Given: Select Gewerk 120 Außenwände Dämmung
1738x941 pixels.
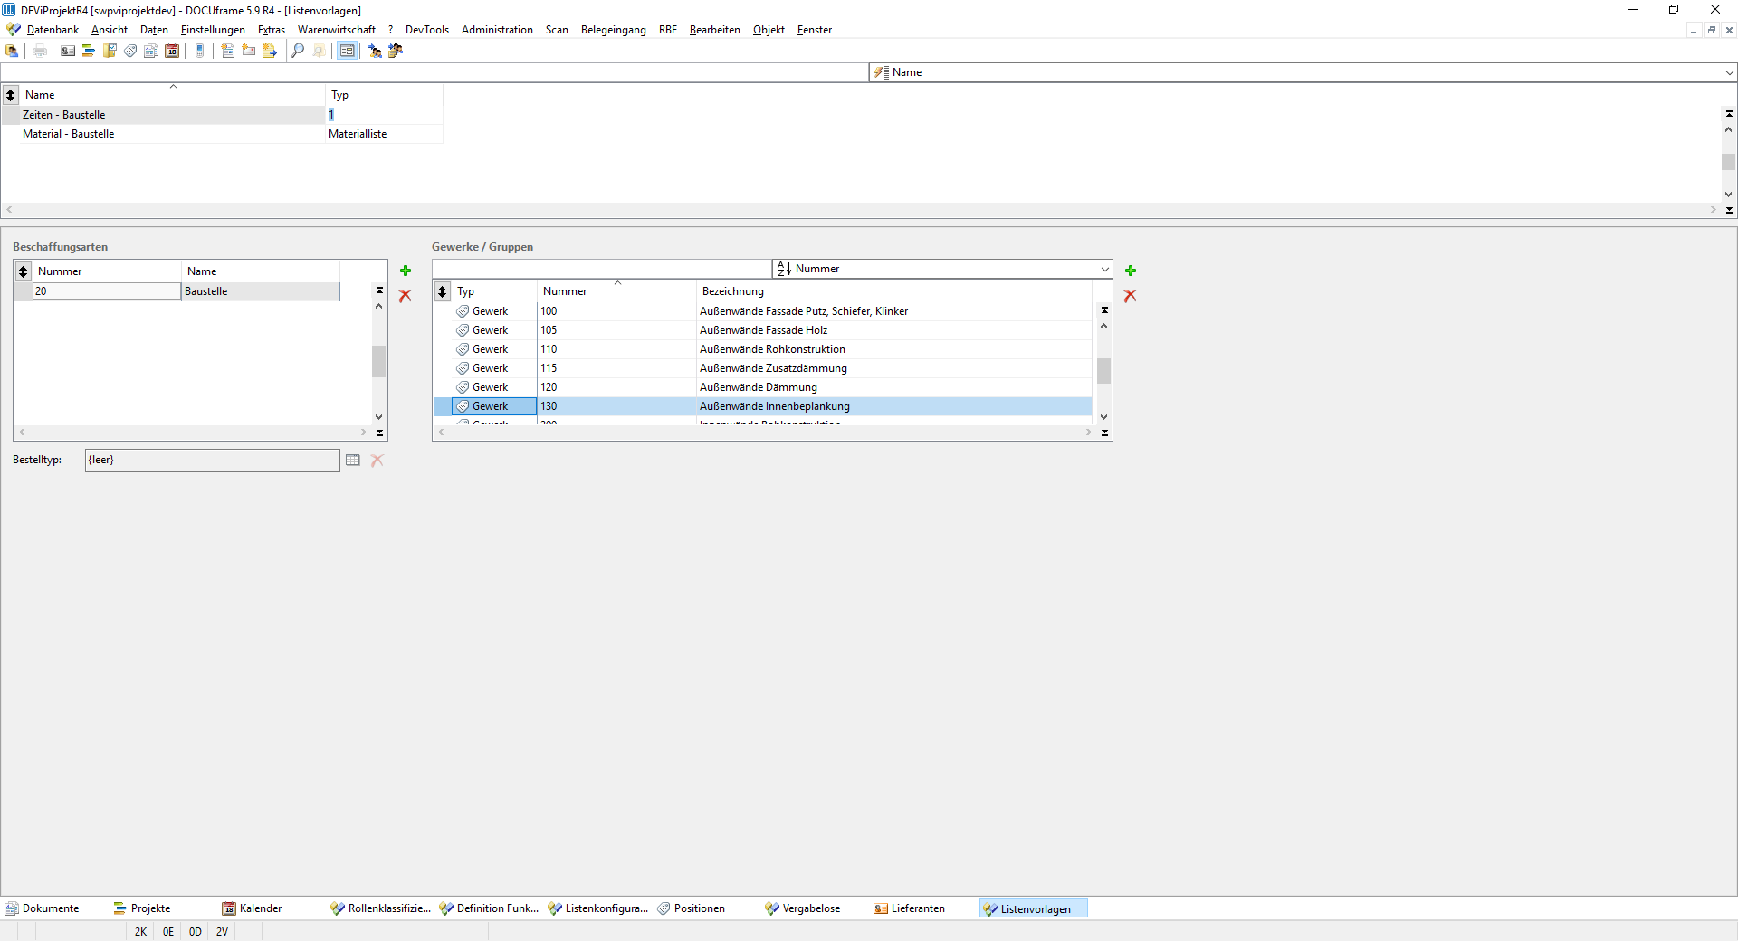Looking at the screenshot, I should click(763, 387).
